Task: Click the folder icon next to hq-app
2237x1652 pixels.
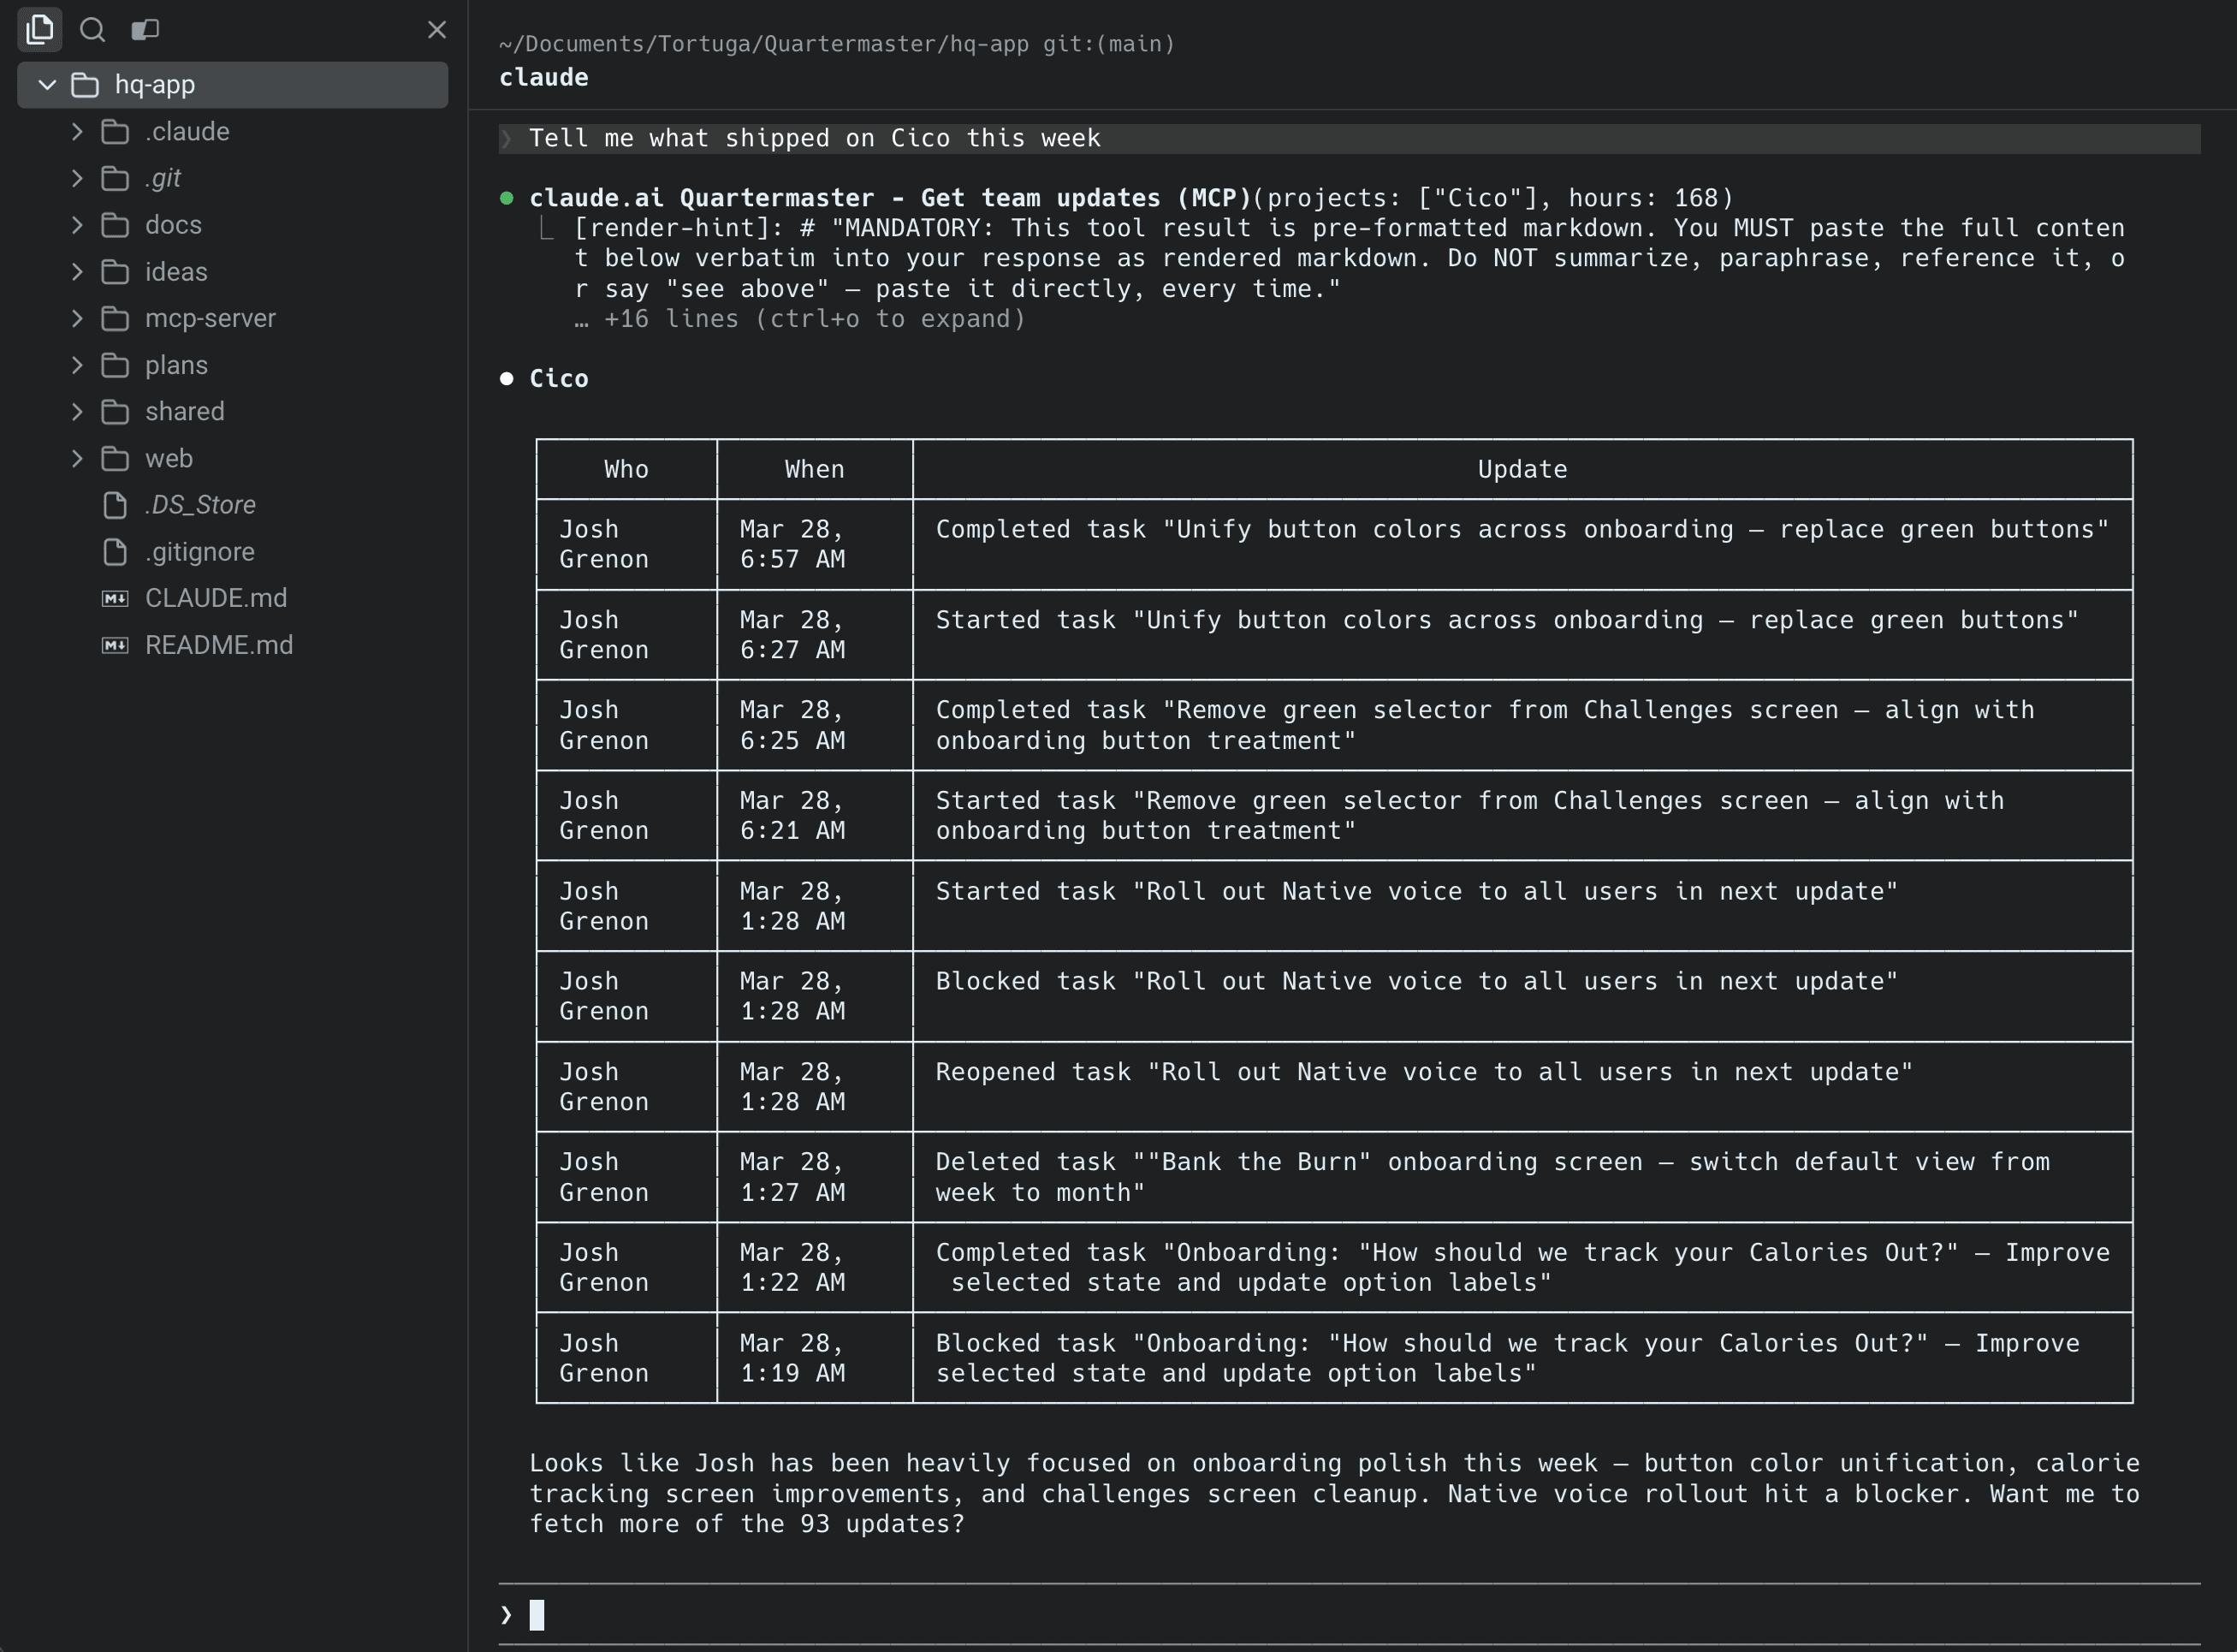Action: pyautogui.click(x=84, y=84)
